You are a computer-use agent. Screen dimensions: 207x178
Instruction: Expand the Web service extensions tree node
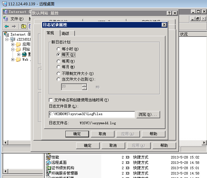click(x=13, y=59)
